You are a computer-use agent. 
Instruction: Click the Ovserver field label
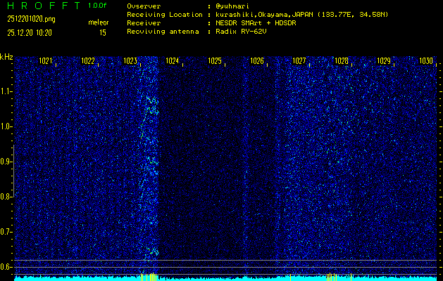point(144,6)
